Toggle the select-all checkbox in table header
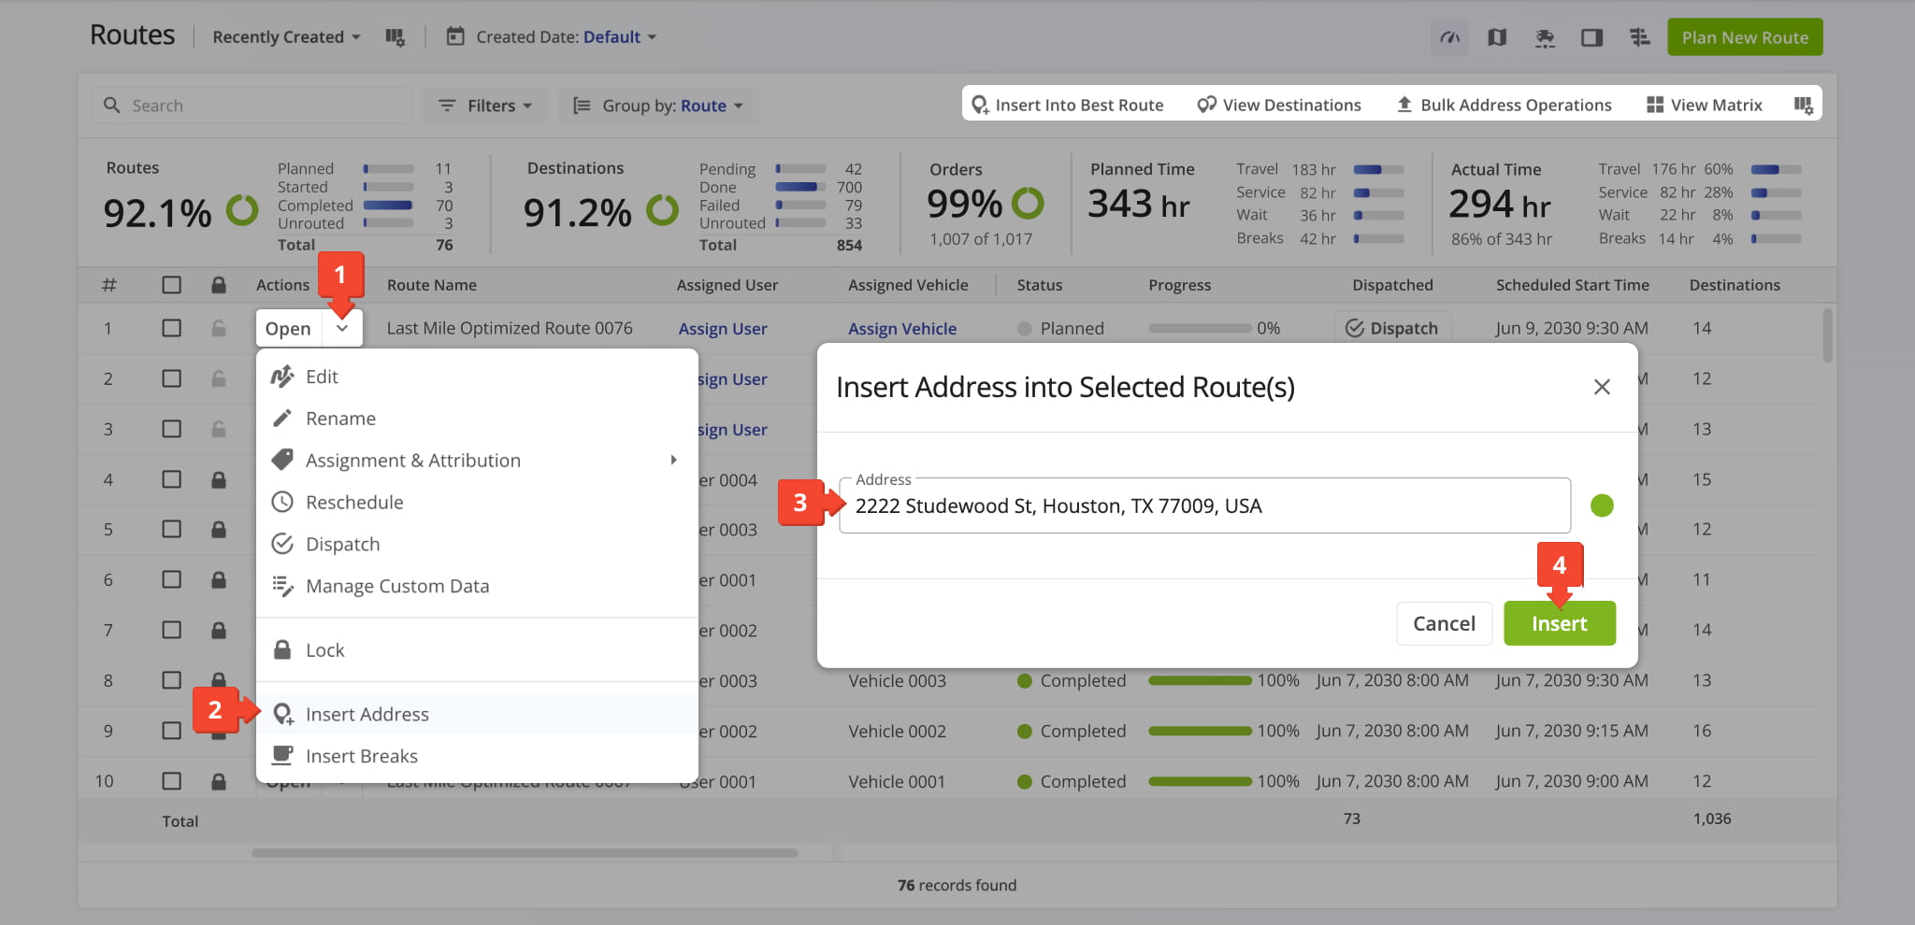Screen dimensions: 1915x925 [x=171, y=285]
